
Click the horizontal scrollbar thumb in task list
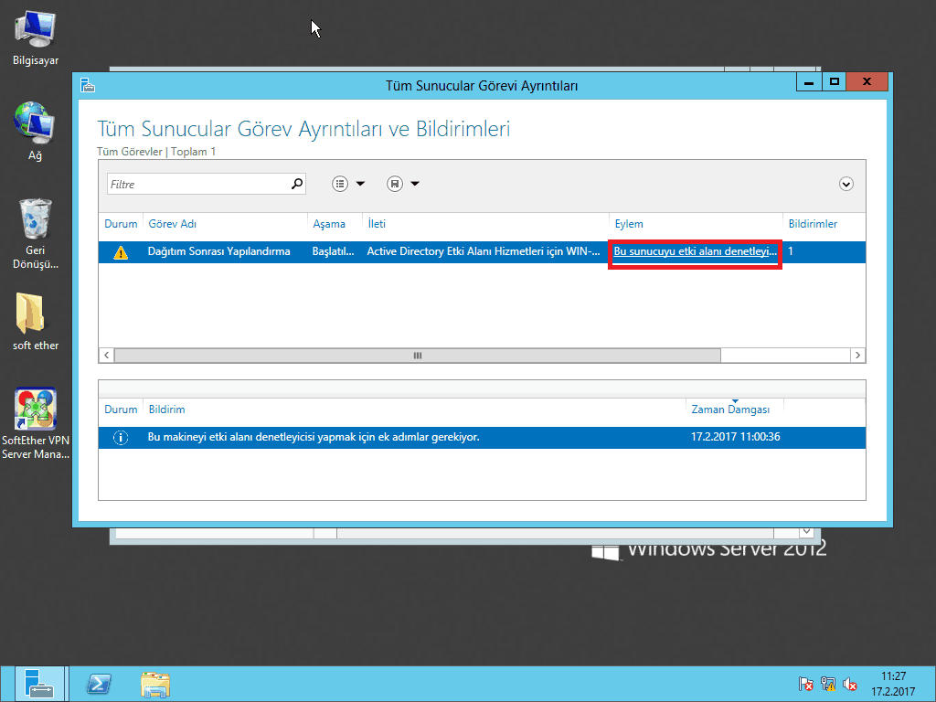417,355
